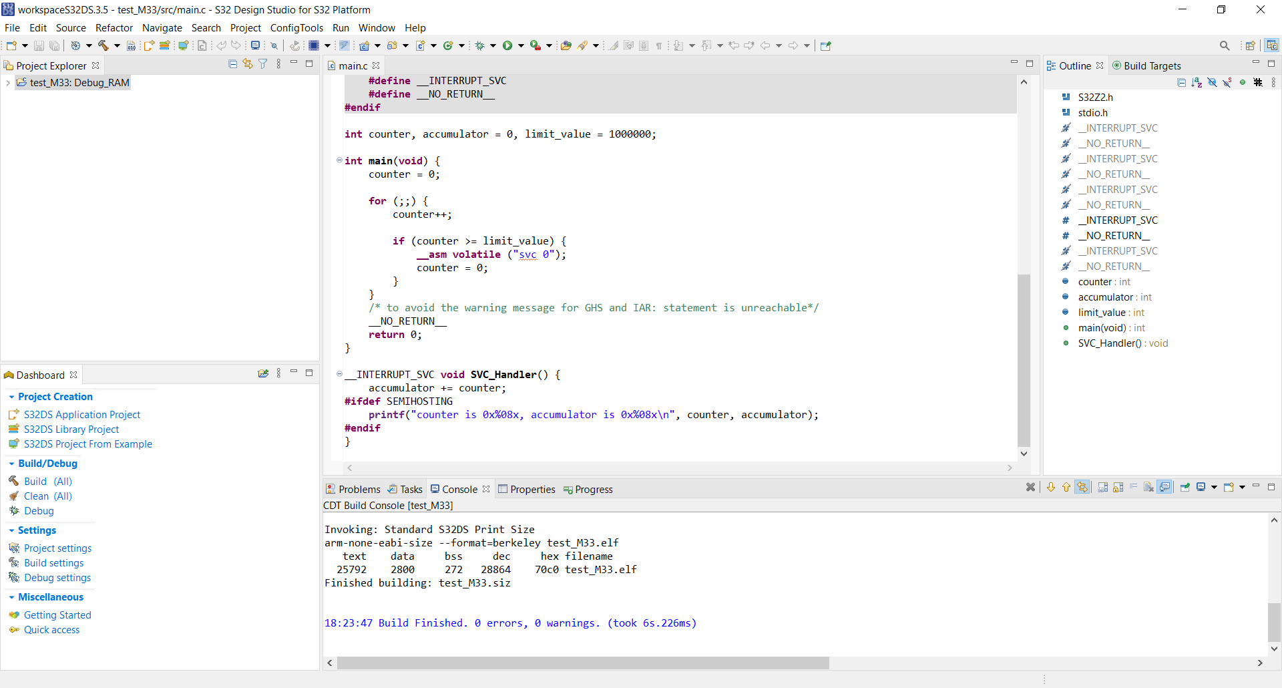
Task: Click the Open Console icon
Action: (x=1229, y=487)
